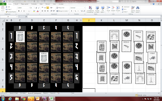Click the Merge & Center button

click(x=62, y=11)
